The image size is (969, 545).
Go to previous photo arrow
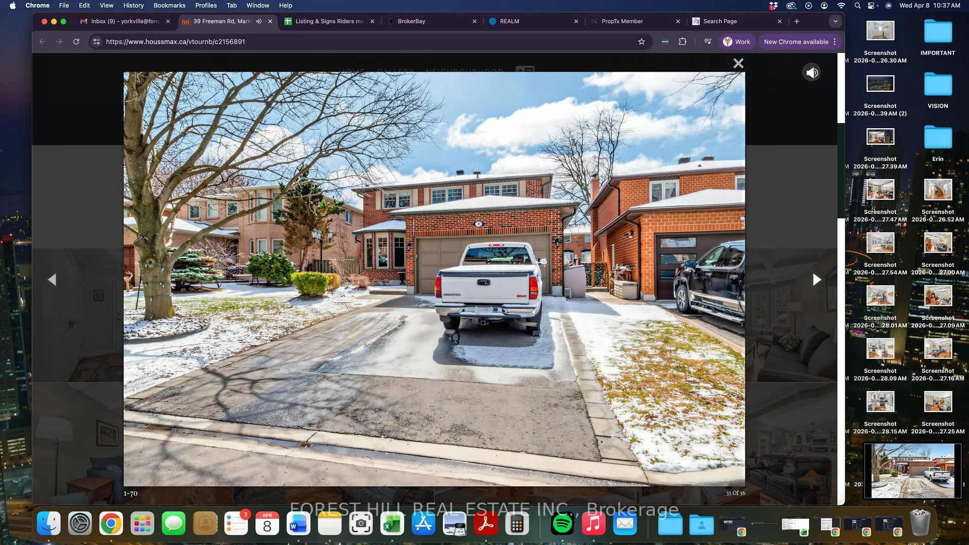coord(52,280)
